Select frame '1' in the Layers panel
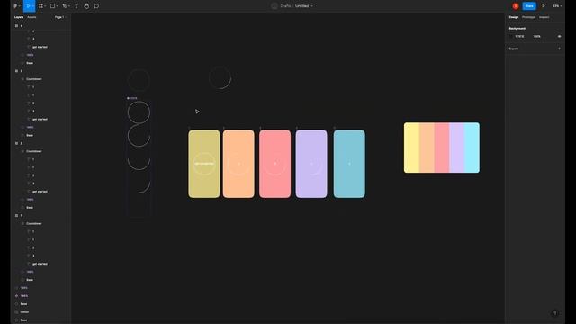The width and height of the screenshot is (576, 324). [21, 216]
